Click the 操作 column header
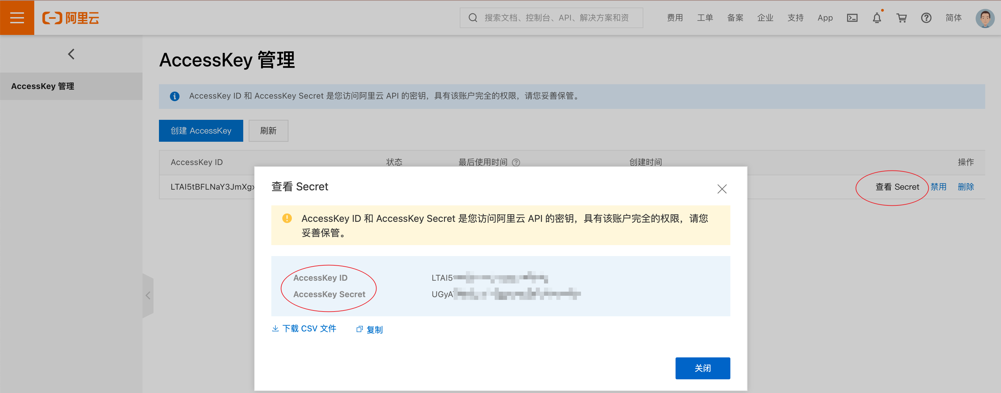This screenshot has width=1001, height=393. (x=966, y=162)
